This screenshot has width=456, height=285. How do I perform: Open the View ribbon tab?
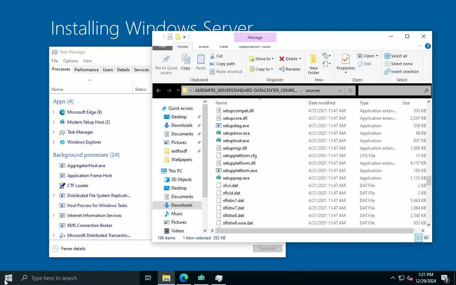click(223, 46)
